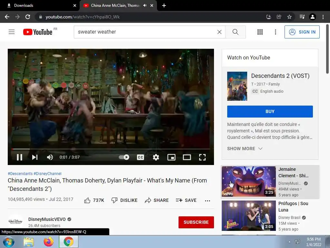Viewport: 330px width, 248px height.
Task: Click the share this page icon
Action: pyautogui.click(x=279, y=17)
